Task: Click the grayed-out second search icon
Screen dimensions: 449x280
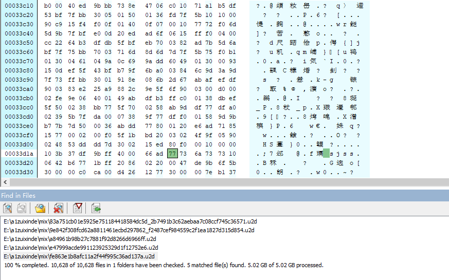Action: (22, 208)
